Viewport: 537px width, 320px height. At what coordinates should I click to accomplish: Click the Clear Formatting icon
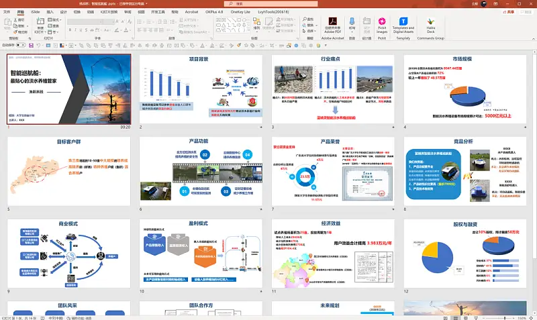[x=130, y=21]
